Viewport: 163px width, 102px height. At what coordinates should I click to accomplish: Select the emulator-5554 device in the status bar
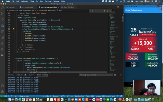point(105,96)
